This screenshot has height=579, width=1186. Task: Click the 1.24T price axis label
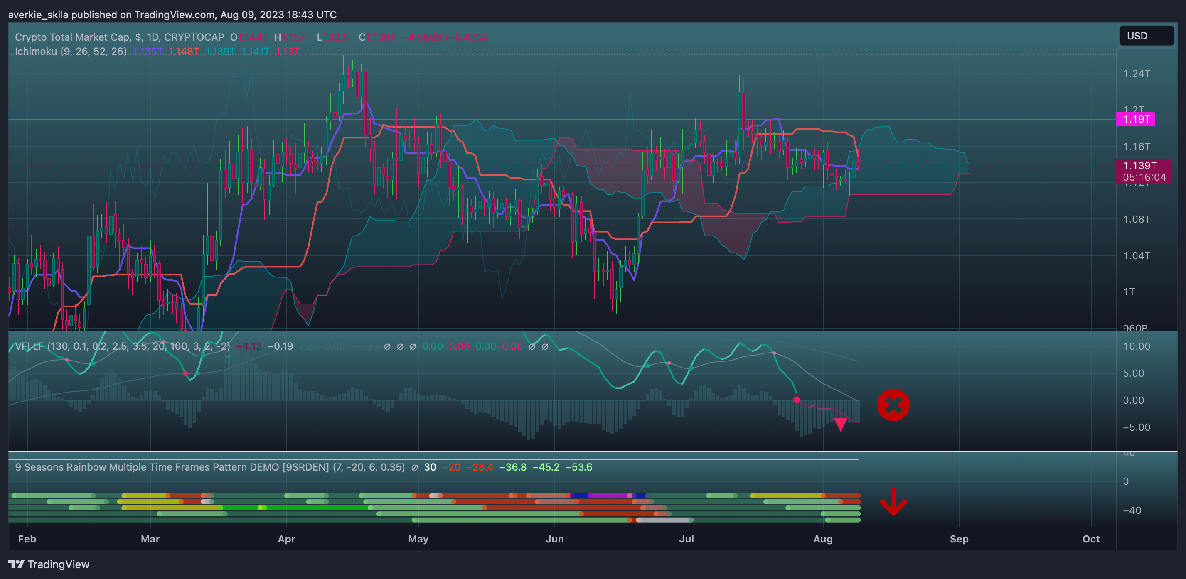(1137, 74)
